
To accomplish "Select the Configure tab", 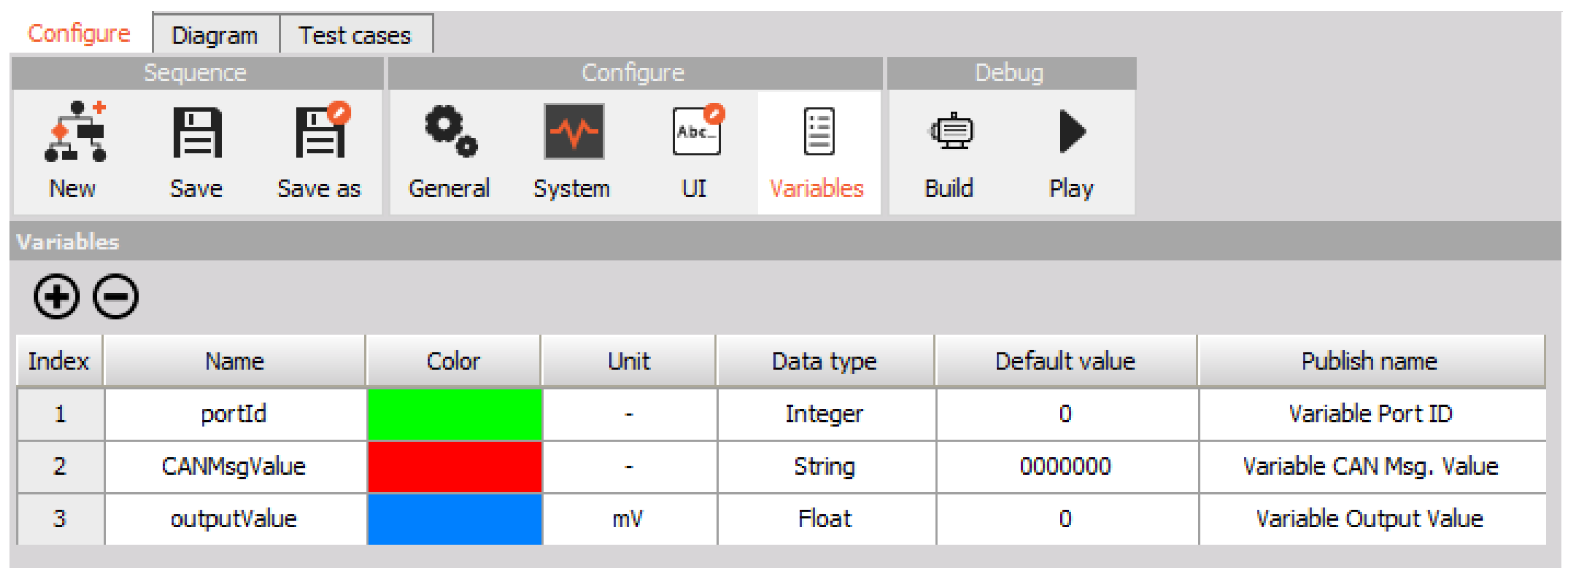I will click(79, 34).
